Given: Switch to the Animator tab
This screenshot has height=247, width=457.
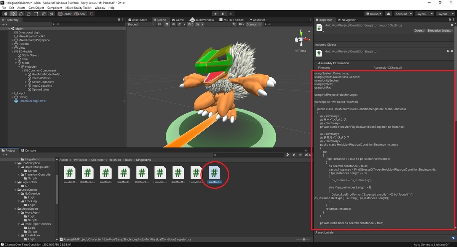Looking at the screenshot, I should (257, 20).
